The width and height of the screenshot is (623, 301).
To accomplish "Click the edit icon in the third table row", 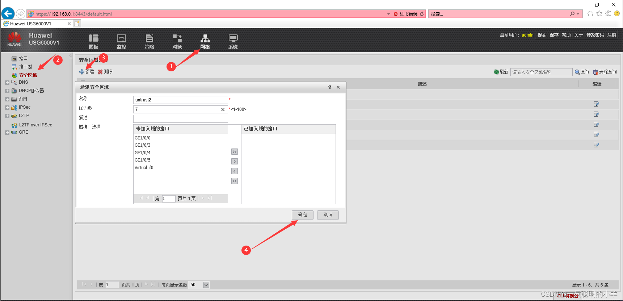I will coord(596,125).
